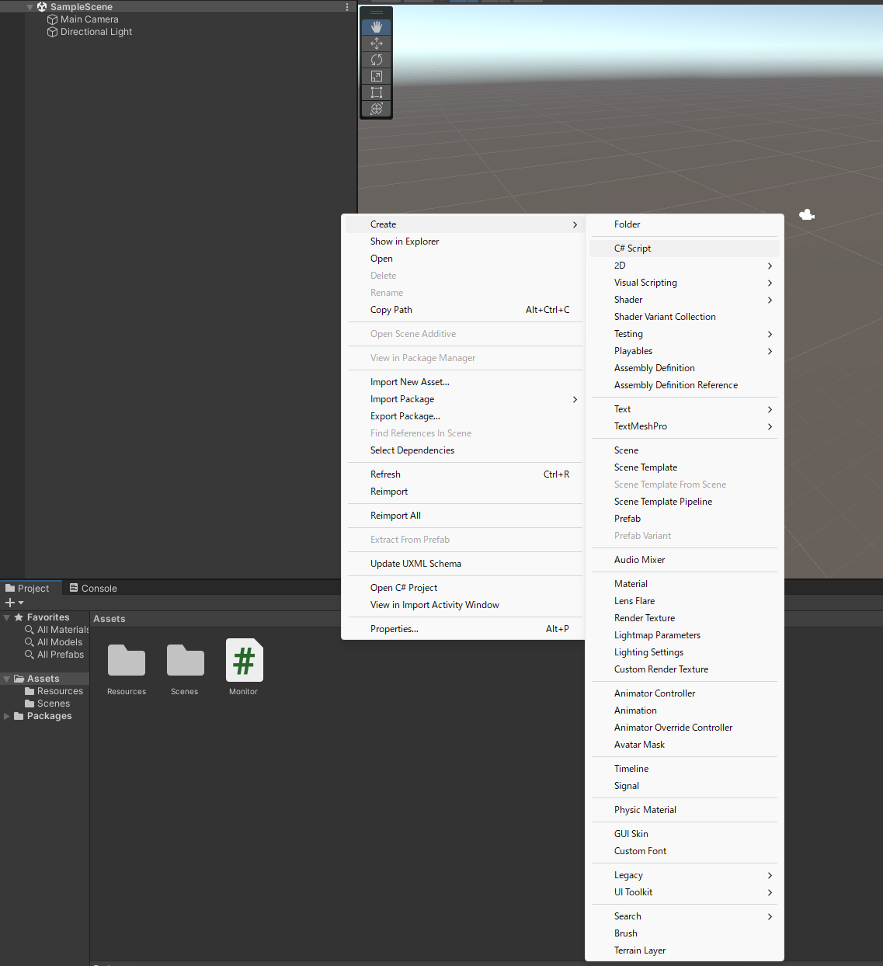The width and height of the screenshot is (883, 966).
Task: Choose Render Texture entry
Action: (x=684, y=618)
